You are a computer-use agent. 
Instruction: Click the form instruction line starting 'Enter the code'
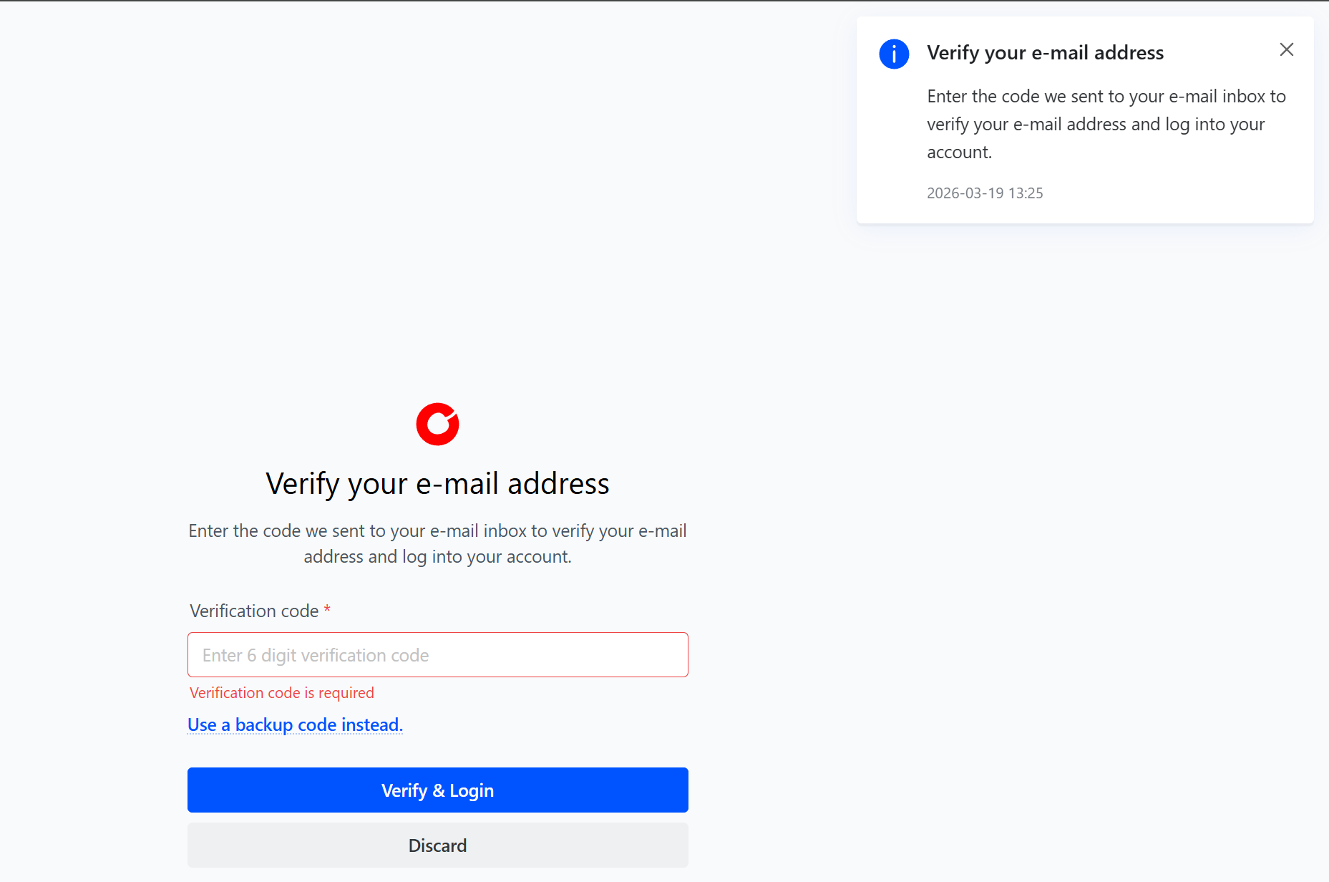pyautogui.click(x=437, y=531)
